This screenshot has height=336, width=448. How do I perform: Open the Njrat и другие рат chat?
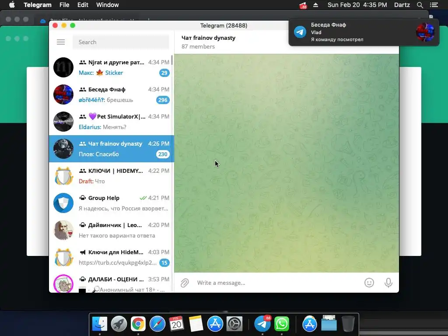(x=112, y=67)
